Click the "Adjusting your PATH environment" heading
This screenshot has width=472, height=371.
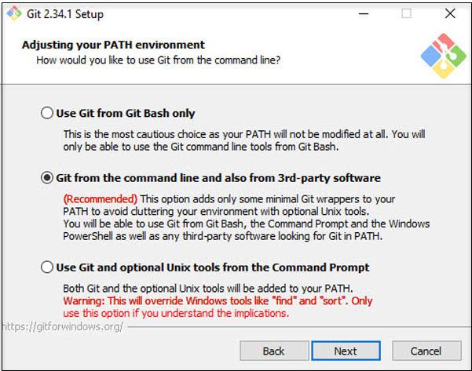(x=113, y=45)
